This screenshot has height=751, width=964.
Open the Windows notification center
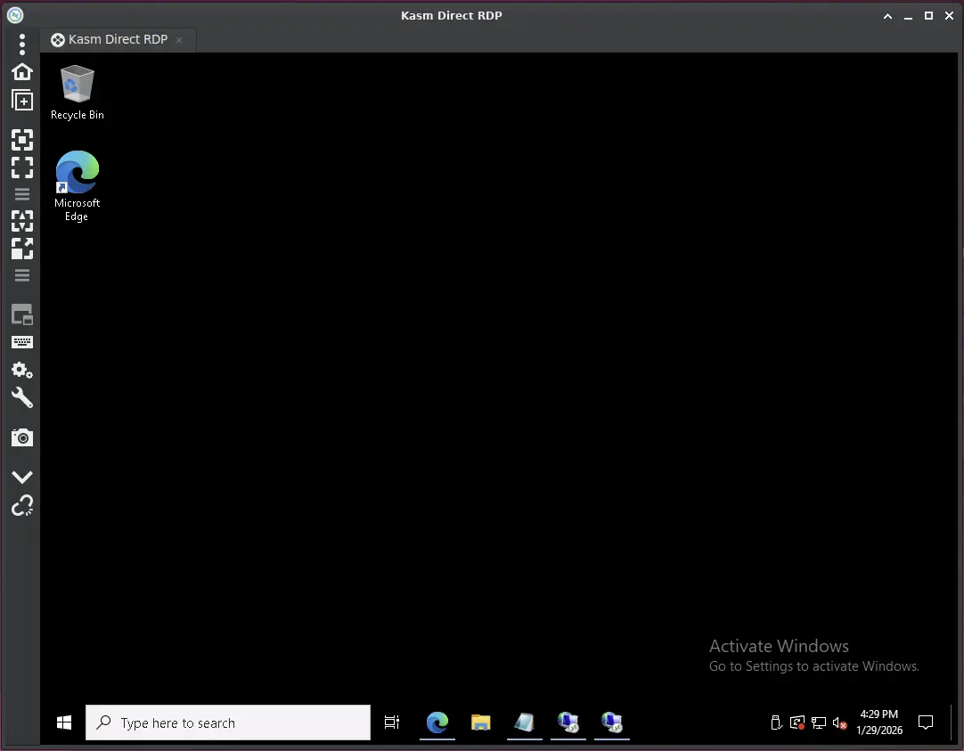click(926, 722)
